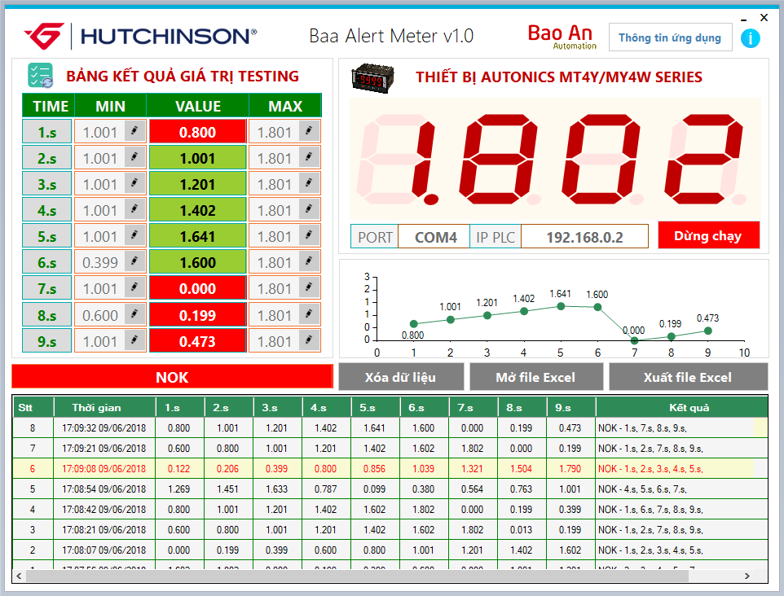Edit the MIN value of row 6.s
The height and width of the screenshot is (596, 784).
point(100,263)
